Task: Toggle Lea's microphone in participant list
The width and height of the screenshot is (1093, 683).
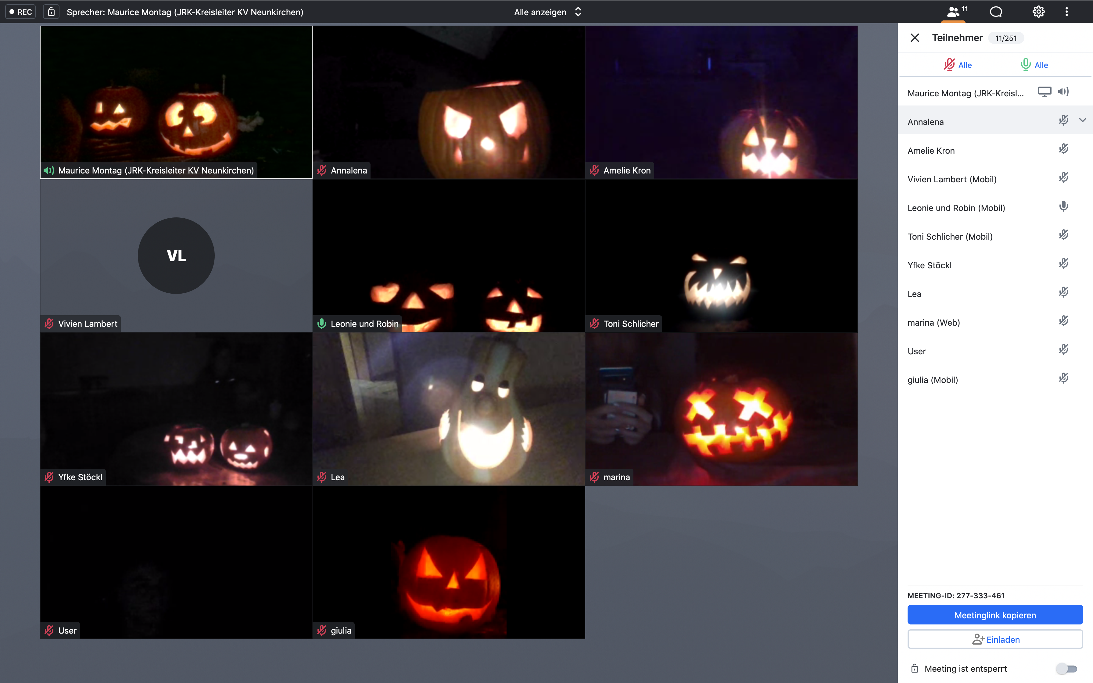Action: coord(1064,292)
